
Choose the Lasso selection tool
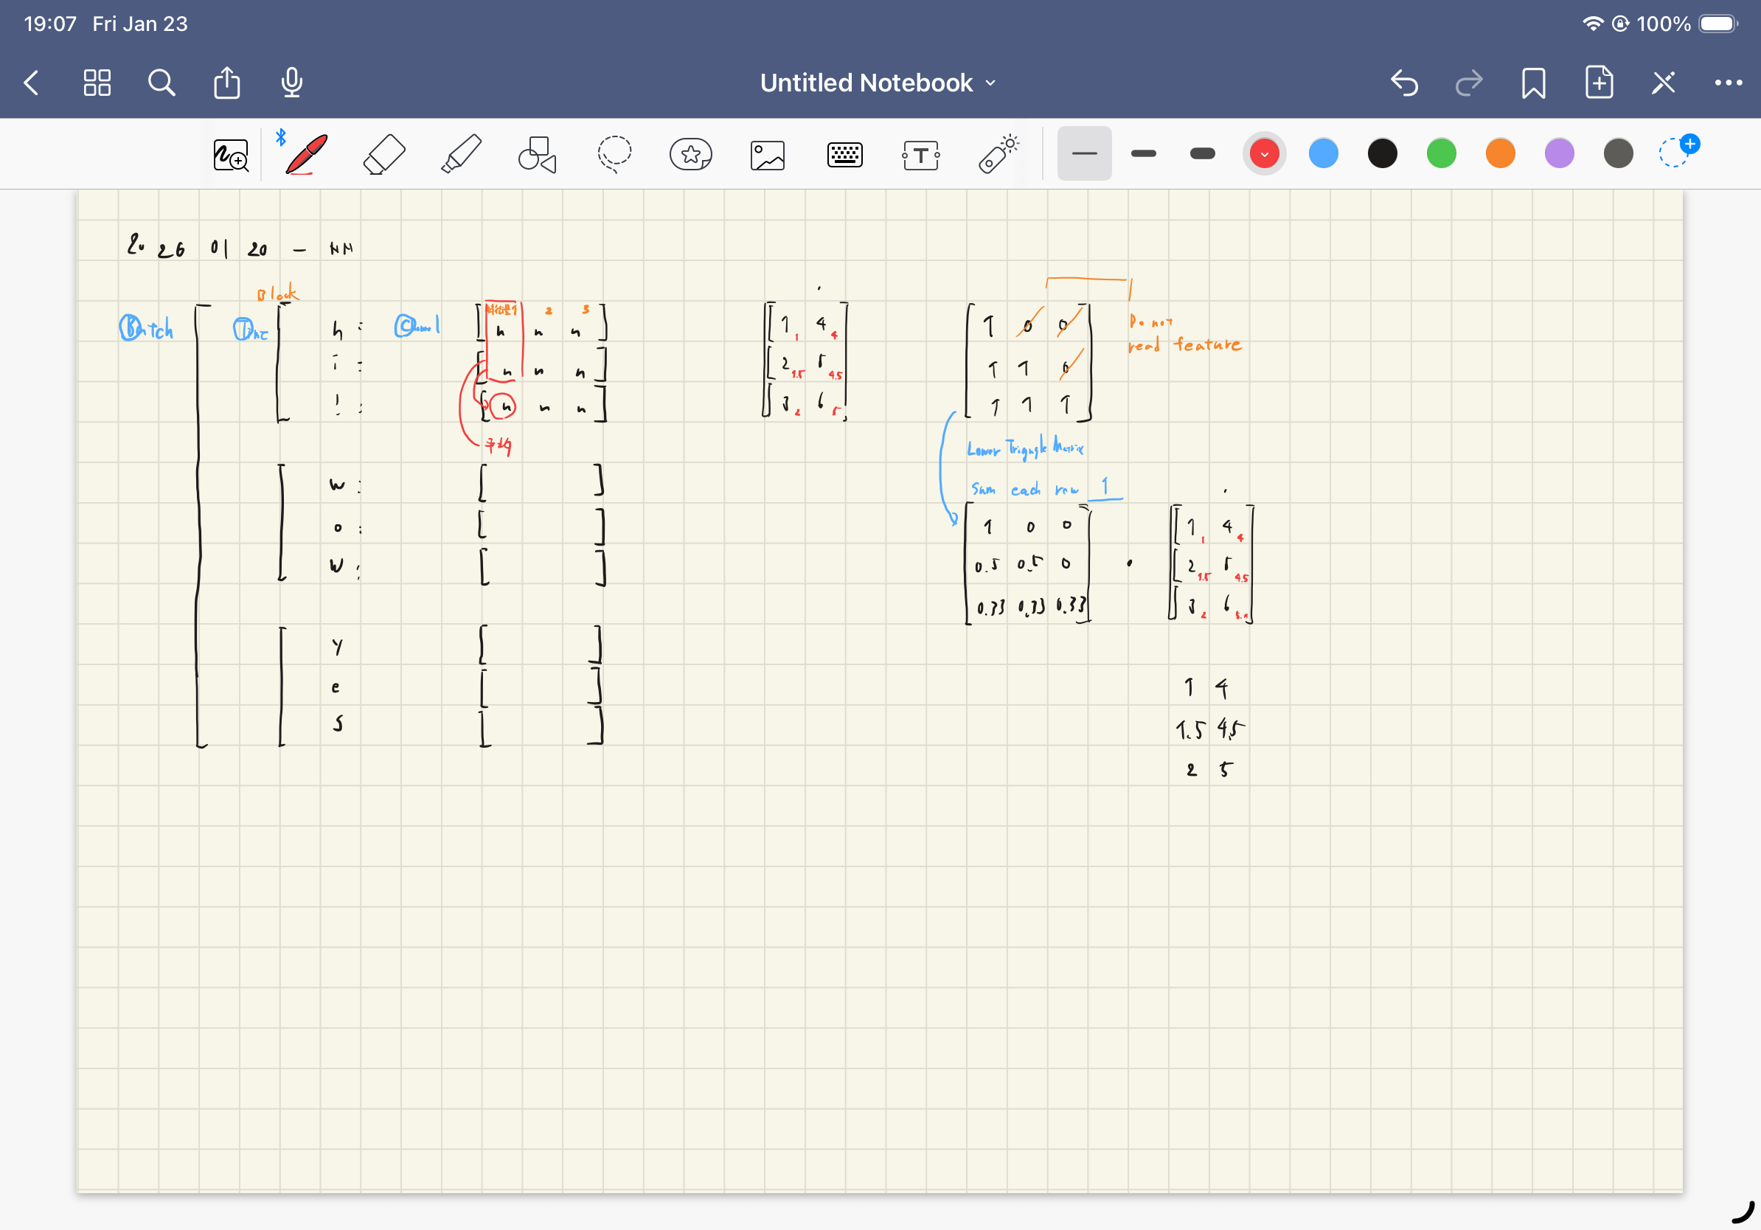pos(614,154)
